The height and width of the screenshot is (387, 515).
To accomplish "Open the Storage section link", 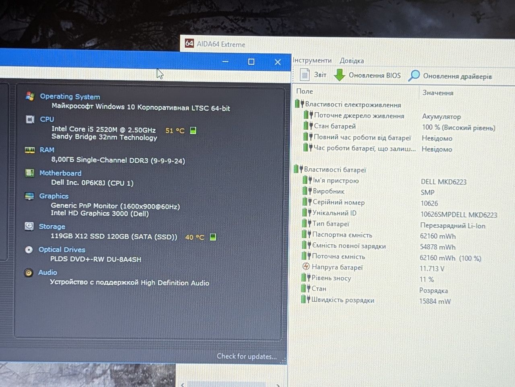I will [52, 227].
